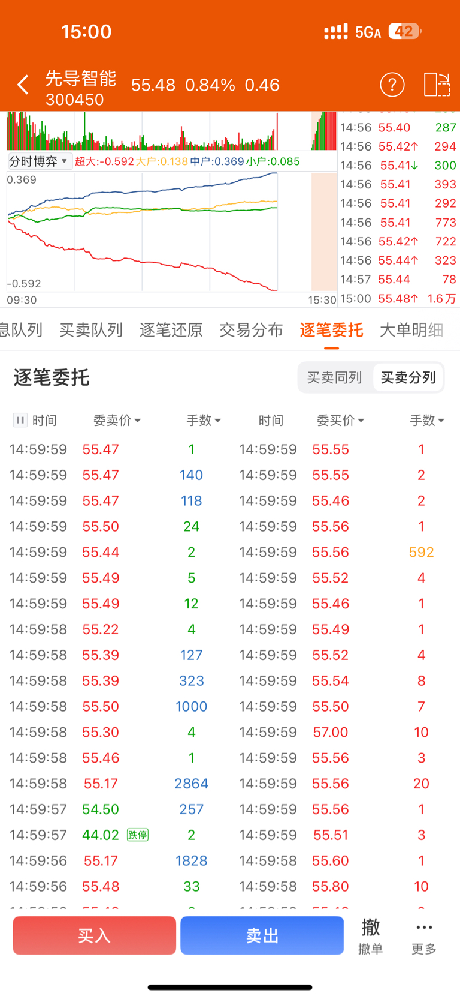This screenshot has width=460, height=999.
Task: Pause the order feed with pause icon
Action: tap(20, 420)
